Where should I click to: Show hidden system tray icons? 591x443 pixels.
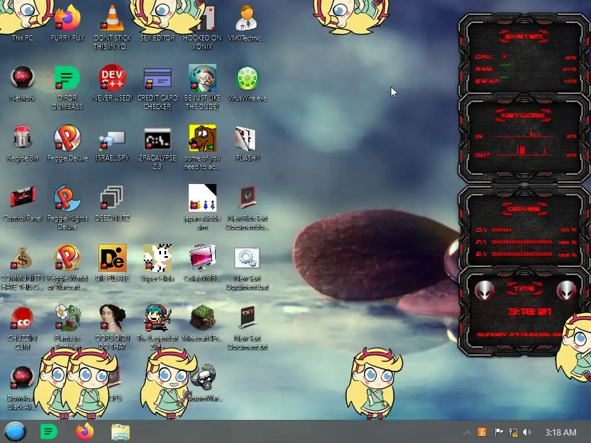click(x=467, y=433)
